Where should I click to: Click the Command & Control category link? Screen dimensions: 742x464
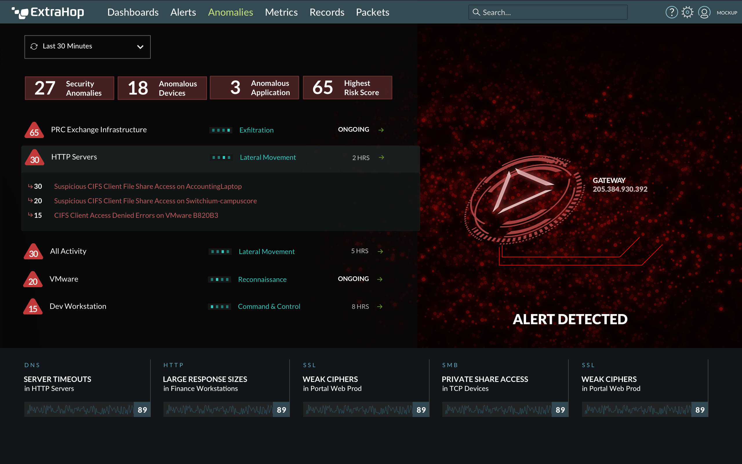click(269, 307)
